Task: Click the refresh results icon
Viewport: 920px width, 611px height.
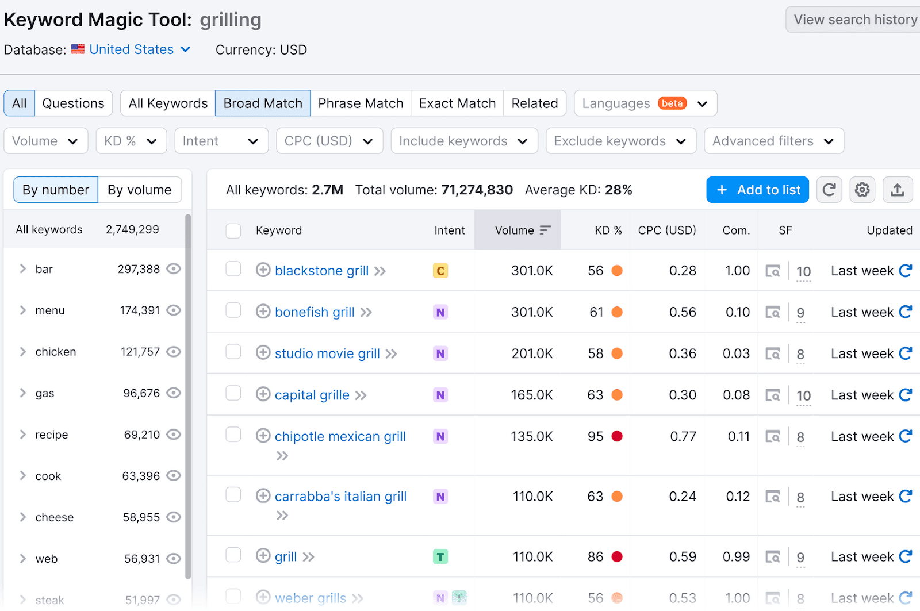Action: tap(829, 189)
